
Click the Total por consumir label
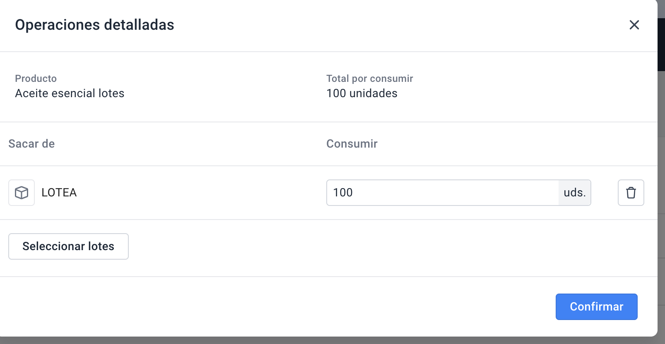(370, 79)
